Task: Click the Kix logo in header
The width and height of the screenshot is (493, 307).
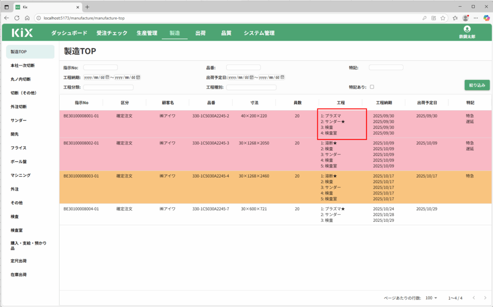Action: tap(23, 33)
